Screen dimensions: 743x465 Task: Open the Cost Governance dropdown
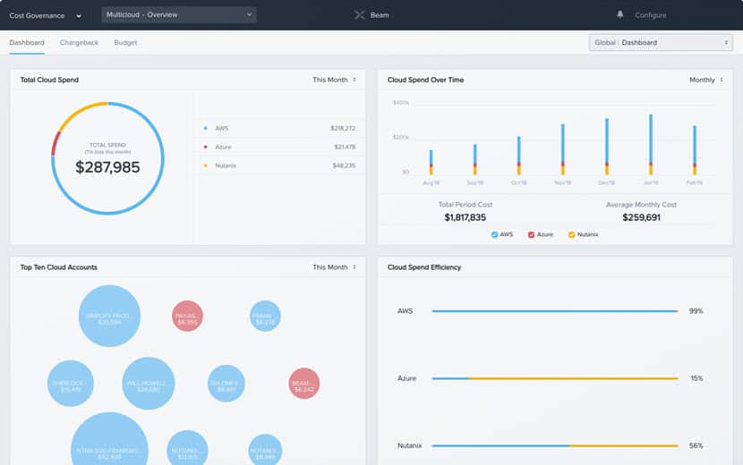[x=45, y=15]
